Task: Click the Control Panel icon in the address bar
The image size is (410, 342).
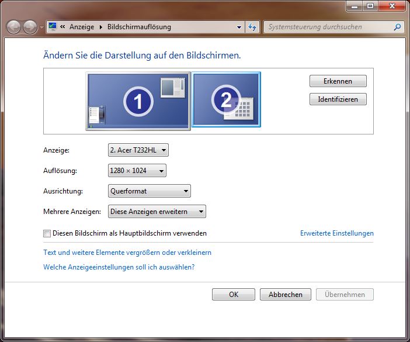Action: [53, 27]
